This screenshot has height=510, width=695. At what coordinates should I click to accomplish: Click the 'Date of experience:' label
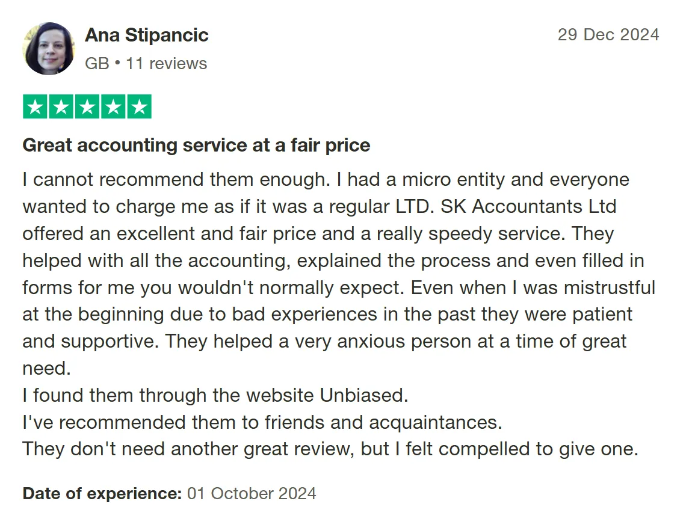102,494
